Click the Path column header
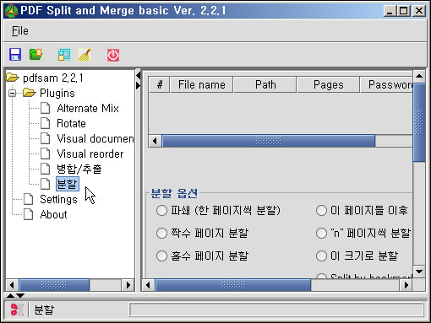This screenshot has width=431, height=323. (265, 84)
